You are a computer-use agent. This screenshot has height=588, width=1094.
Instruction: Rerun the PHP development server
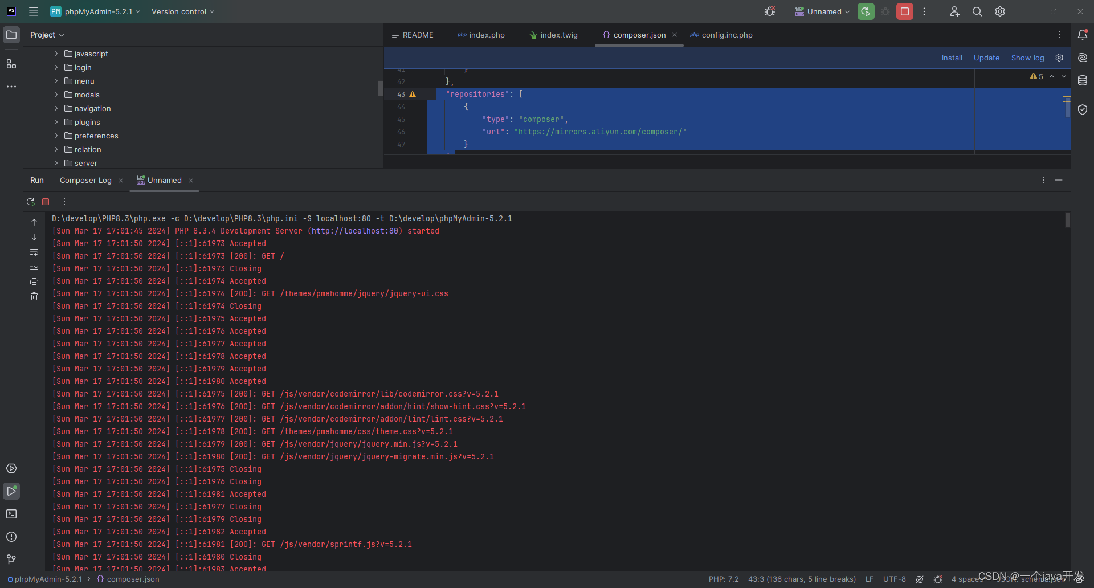(x=30, y=202)
